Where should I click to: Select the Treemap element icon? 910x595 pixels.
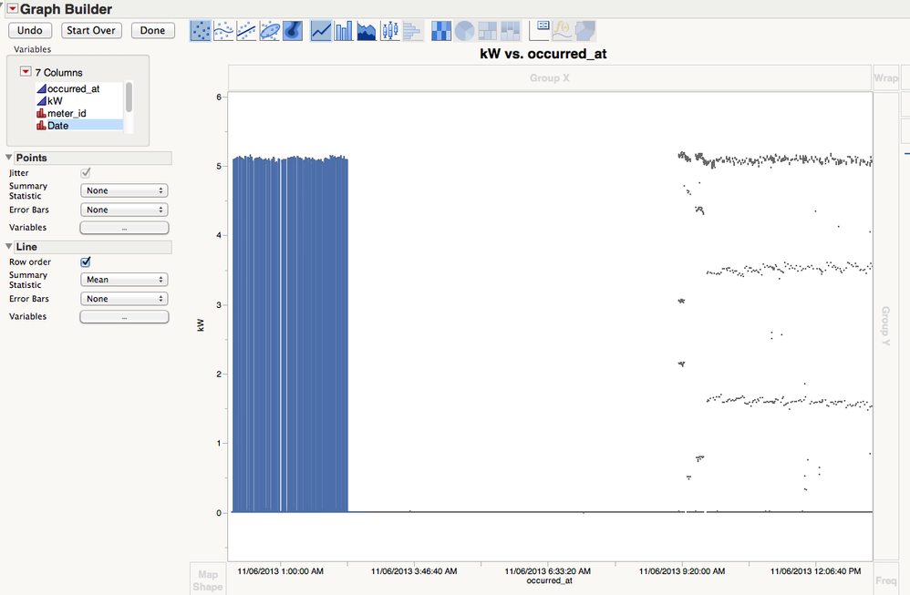pyautogui.click(x=488, y=31)
